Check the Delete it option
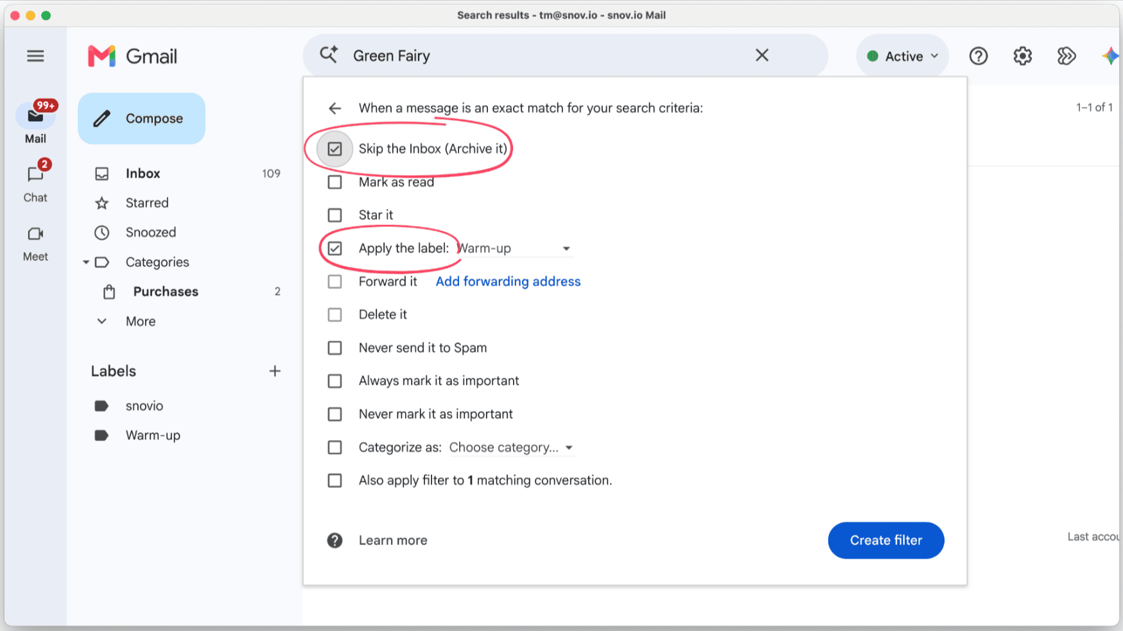Screen dimensions: 1123x631 pos(335,315)
